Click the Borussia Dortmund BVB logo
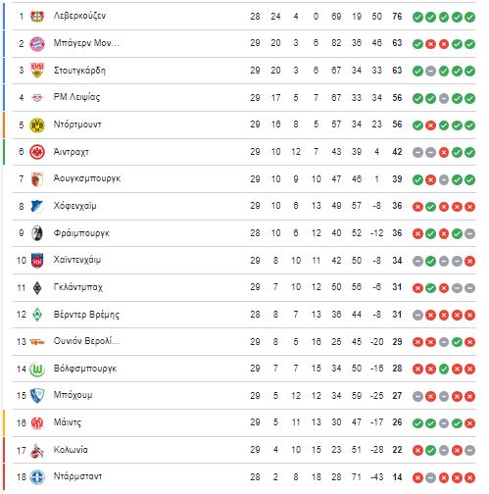Viewport: 489px width, 494px height. 37,124
